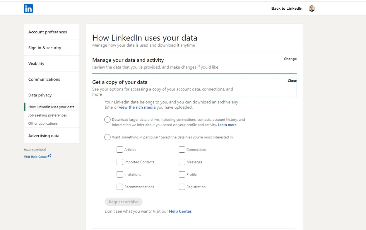The height and width of the screenshot is (230, 366).
Task: Enable the Profile data checkbox
Action: point(182,174)
